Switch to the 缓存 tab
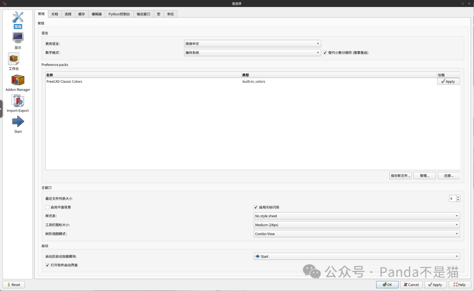474x291 pixels. [x=82, y=14]
